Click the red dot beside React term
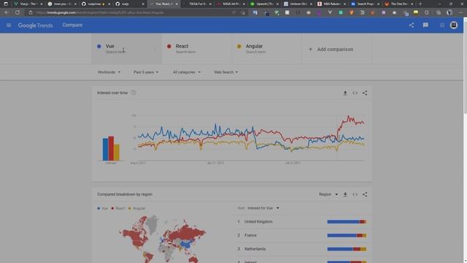This screenshot has width=467, height=263. tap(169, 46)
